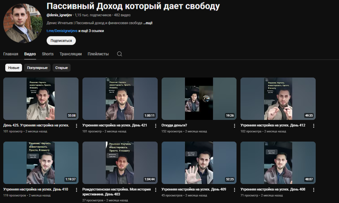
Task: Click the 49:35 duration badge
Action: point(309,115)
